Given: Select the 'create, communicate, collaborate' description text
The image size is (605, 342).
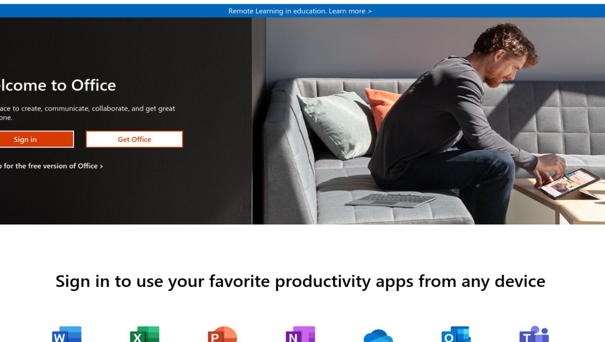Looking at the screenshot, I should [88, 113].
